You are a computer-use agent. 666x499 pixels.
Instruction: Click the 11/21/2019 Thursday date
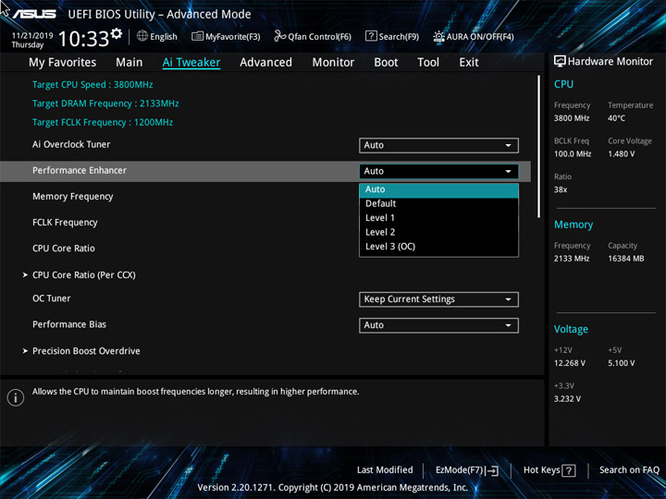click(32, 41)
